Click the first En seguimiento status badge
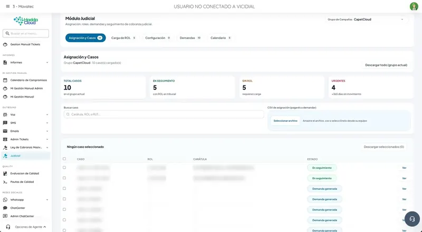 pos(322,168)
